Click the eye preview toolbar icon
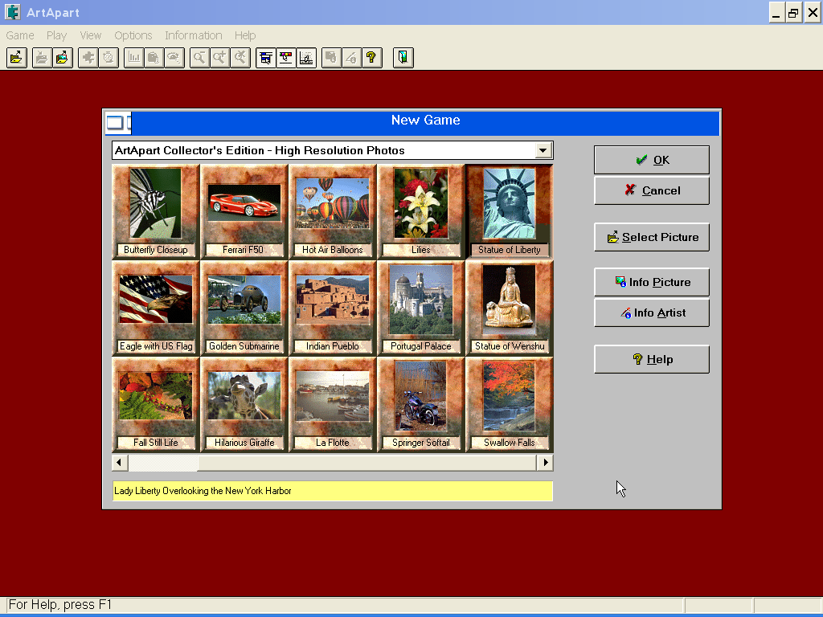The width and height of the screenshot is (823, 617). point(174,57)
